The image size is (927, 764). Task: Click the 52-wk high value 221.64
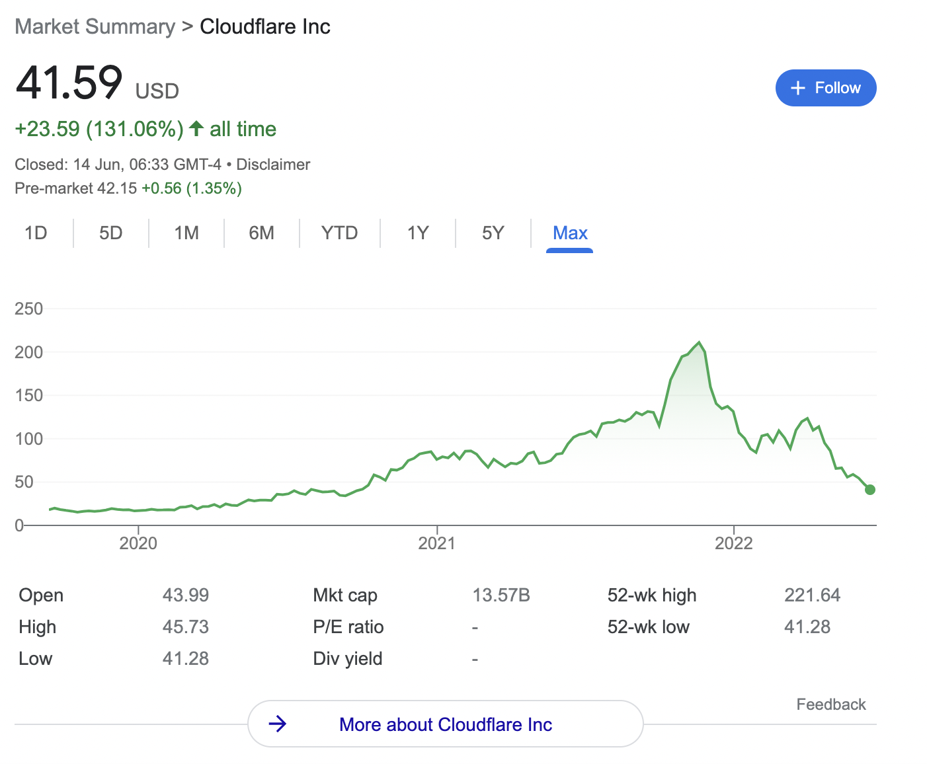(x=812, y=595)
